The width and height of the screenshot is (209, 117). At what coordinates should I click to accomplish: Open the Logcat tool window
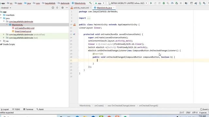pyautogui.click(x=5, y=109)
